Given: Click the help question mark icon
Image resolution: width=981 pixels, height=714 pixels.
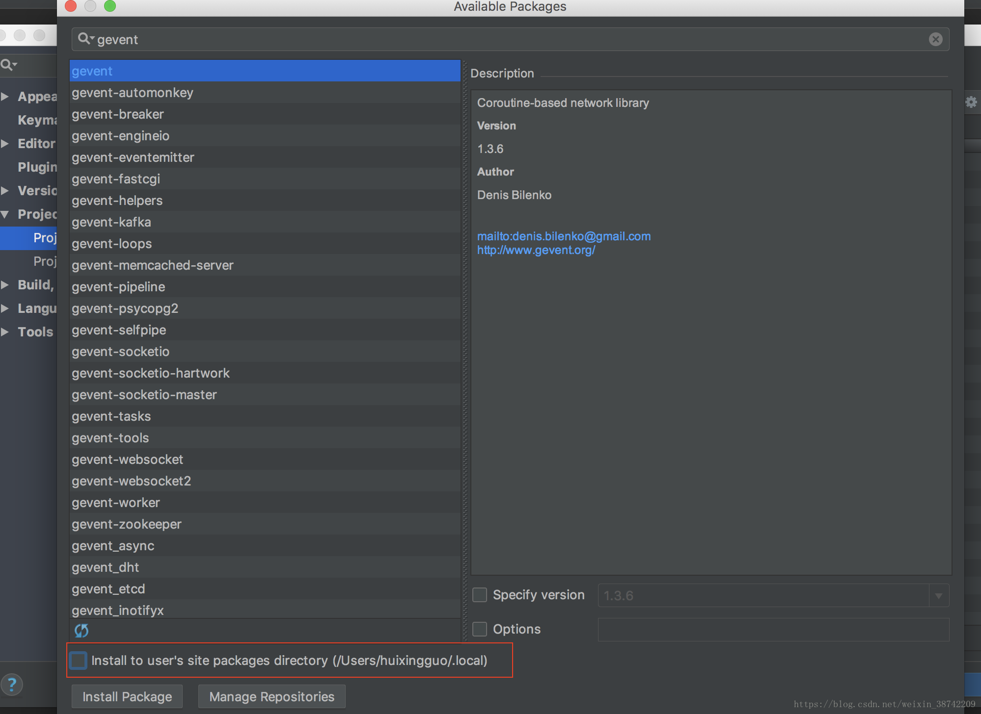Looking at the screenshot, I should pos(12,685).
